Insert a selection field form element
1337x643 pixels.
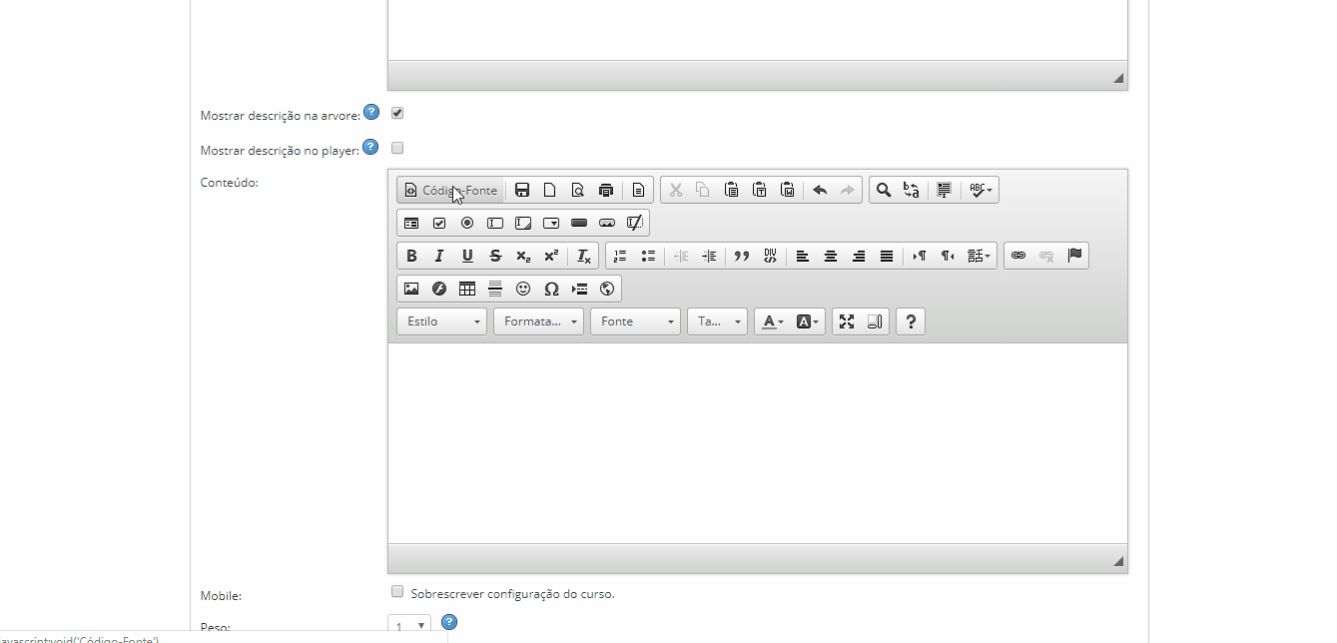(x=551, y=223)
